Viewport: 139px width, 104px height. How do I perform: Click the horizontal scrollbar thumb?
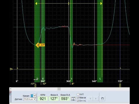[x=59, y=89]
